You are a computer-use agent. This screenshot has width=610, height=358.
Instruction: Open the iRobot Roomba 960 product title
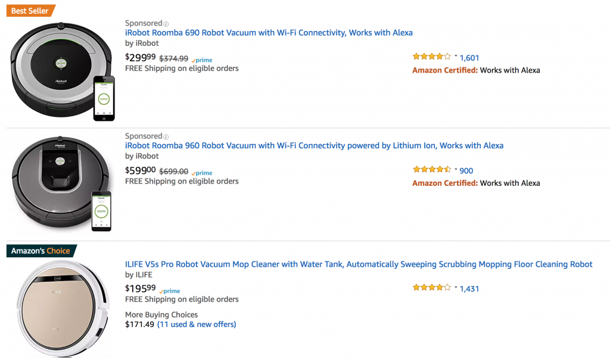(x=315, y=145)
